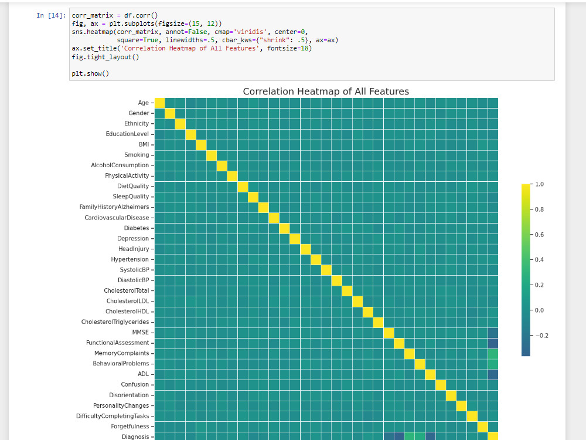Click the 'Diabetes' axis label
586x440 pixels.
pyautogui.click(x=137, y=228)
